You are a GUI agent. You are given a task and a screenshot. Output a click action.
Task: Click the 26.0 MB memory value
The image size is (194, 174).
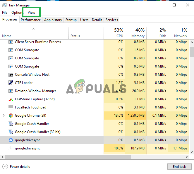click(138, 91)
